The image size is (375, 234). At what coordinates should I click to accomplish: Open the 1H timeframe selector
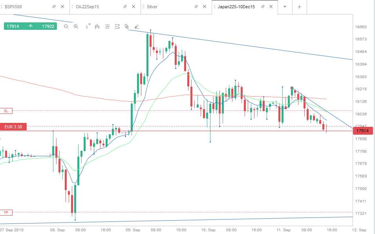(x=88, y=26)
